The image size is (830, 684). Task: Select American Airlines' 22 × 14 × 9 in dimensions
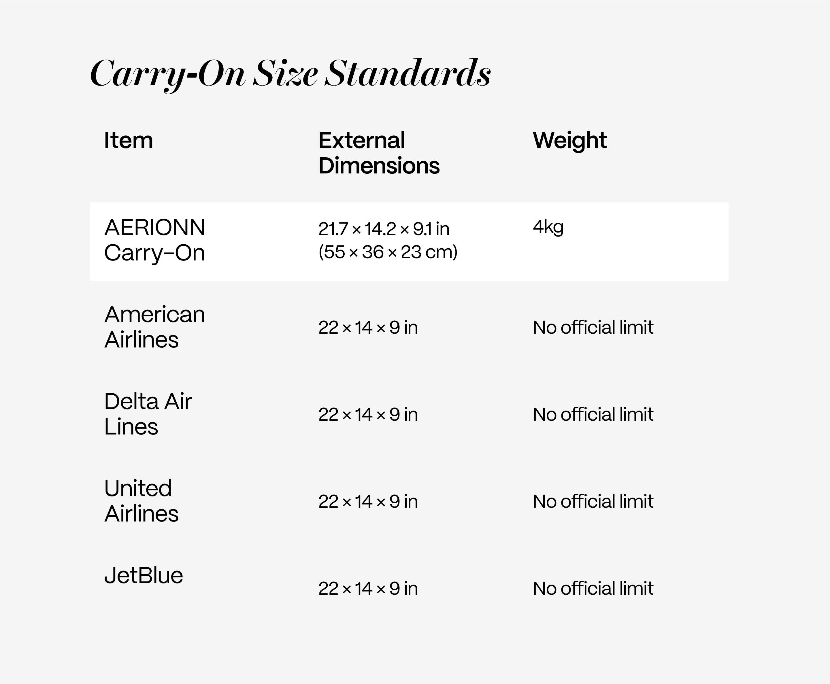coord(368,327)
